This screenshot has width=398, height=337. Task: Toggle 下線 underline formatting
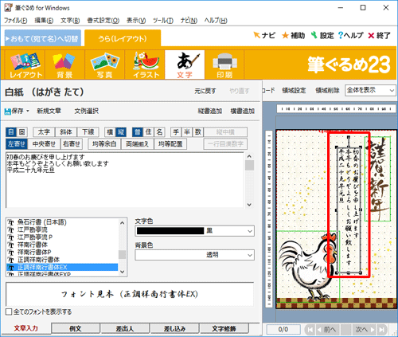pyautogui.click(x=88, y=132)
